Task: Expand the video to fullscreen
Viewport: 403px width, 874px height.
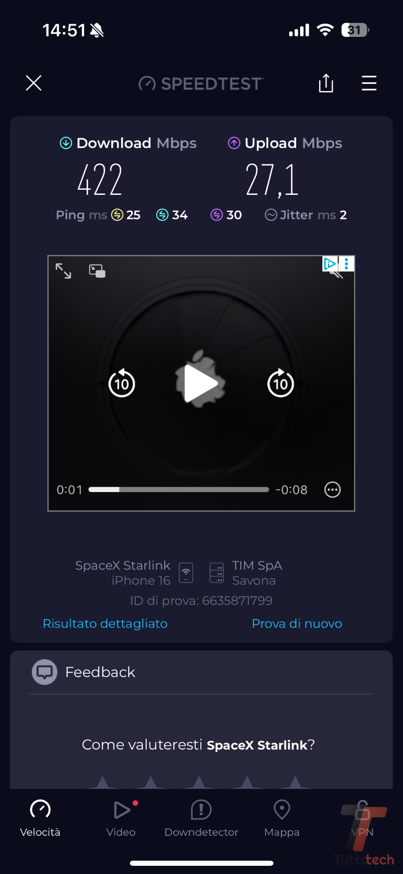Action: click(63, 271)
